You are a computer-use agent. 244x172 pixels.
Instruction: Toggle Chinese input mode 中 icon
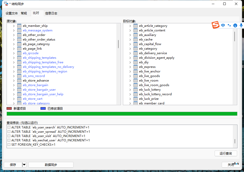(x=223, y=25)
